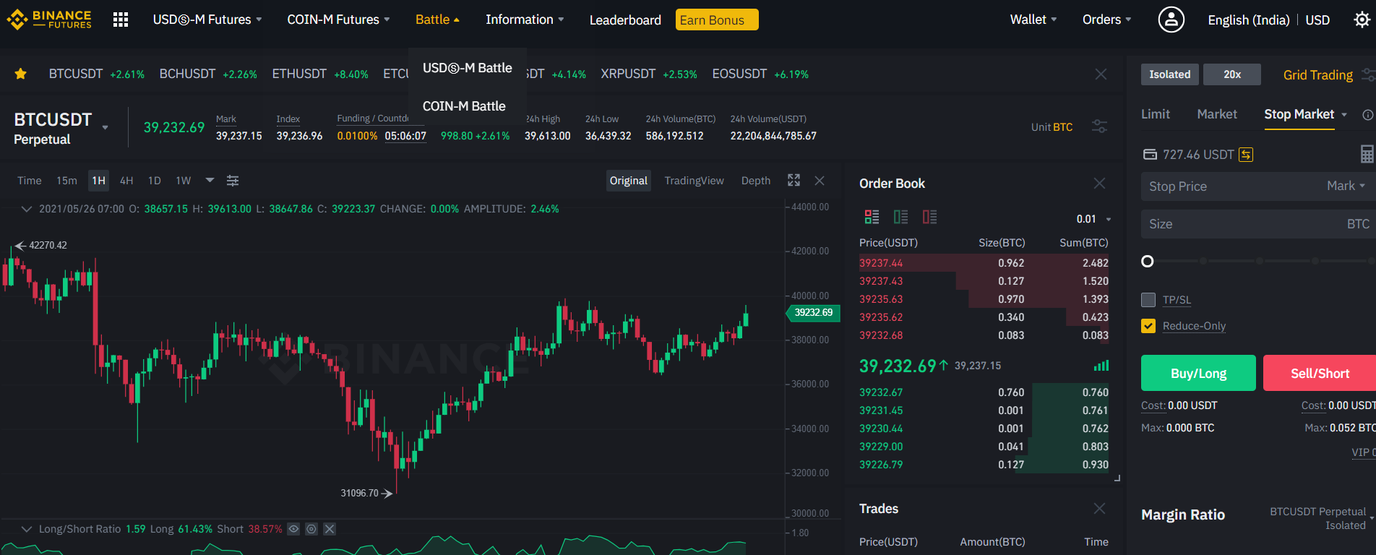
Task: Click the transfer funds icon beside balance
Action: [x=1246, y=155]
